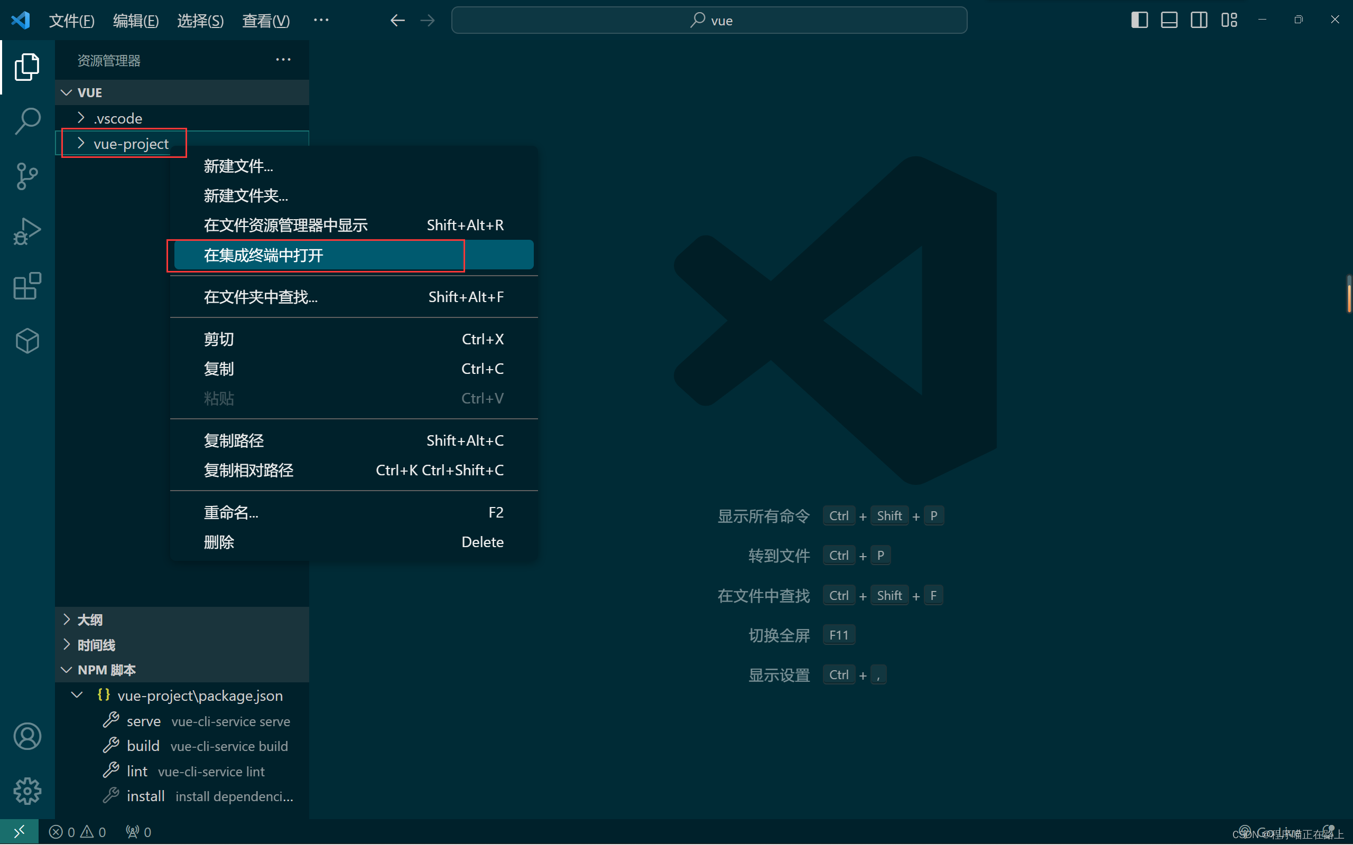Toggle secondary side bar layout icon
This screenshot has width=1353, height=845.
pos(1199,20)
